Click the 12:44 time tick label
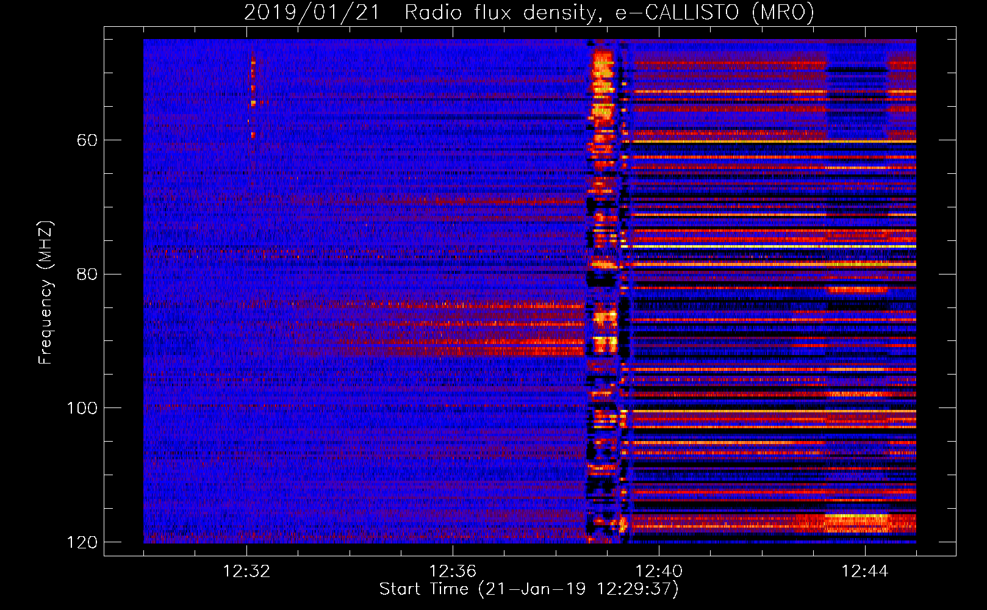Screen dimensions: 987x610 tap(865, 571)
